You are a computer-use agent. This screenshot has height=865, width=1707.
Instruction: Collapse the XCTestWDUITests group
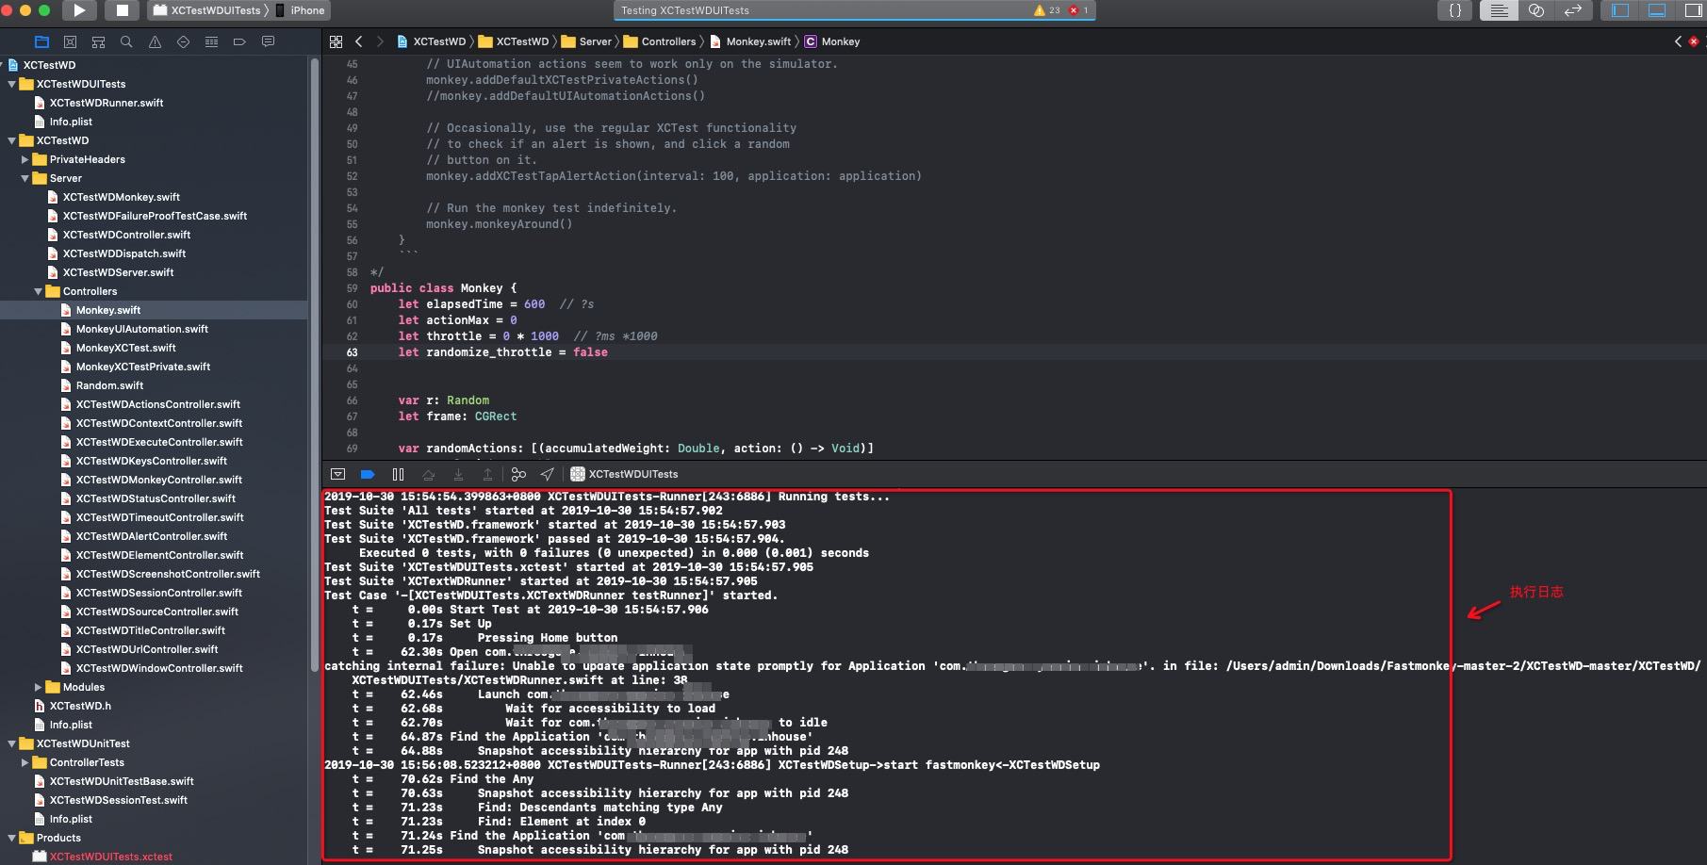[x=12, y=84]
